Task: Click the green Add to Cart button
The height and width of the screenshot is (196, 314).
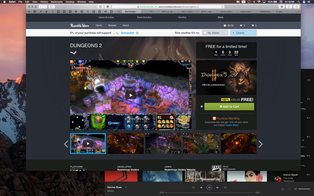Action: [229, 107]
